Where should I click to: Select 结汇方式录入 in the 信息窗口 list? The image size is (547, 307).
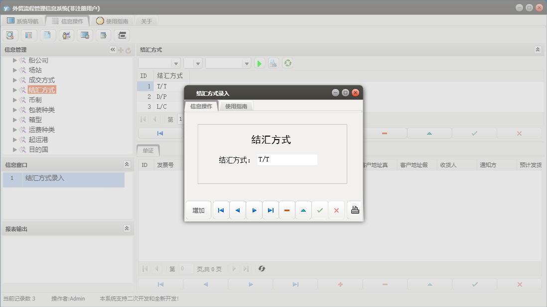(x=55, y=180)
